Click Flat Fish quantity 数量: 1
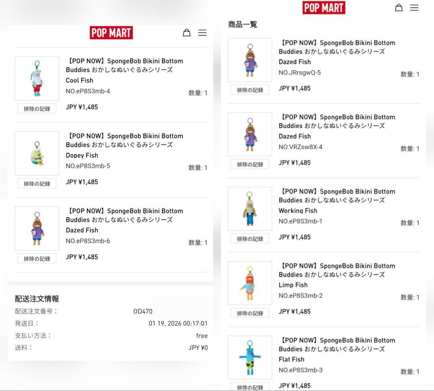 [x=410, y=372]
